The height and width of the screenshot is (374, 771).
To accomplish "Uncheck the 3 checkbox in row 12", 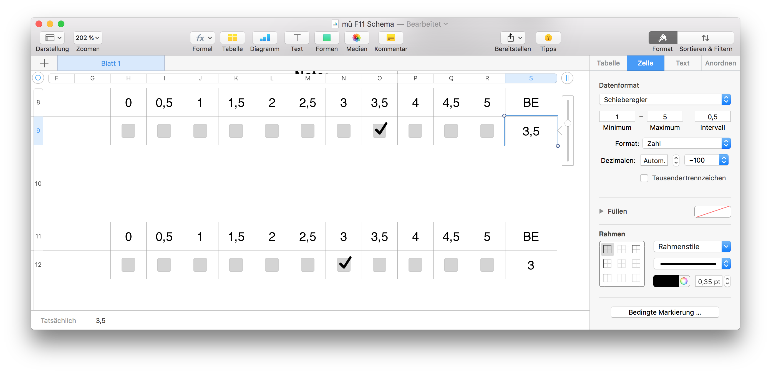I will click(x=344, y=265).
